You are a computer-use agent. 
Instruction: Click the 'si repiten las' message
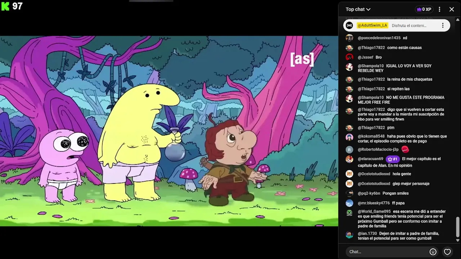point(398,89)
